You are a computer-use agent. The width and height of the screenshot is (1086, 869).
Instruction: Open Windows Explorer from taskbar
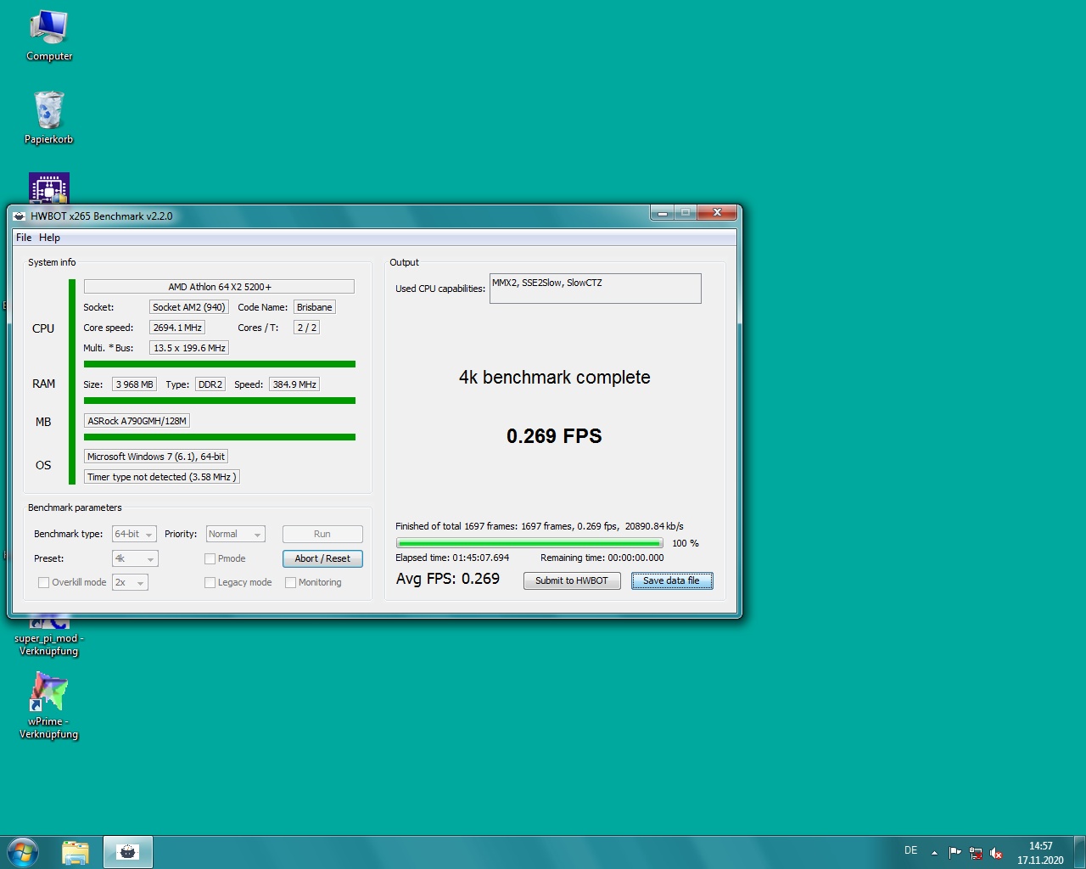point(76,852)
